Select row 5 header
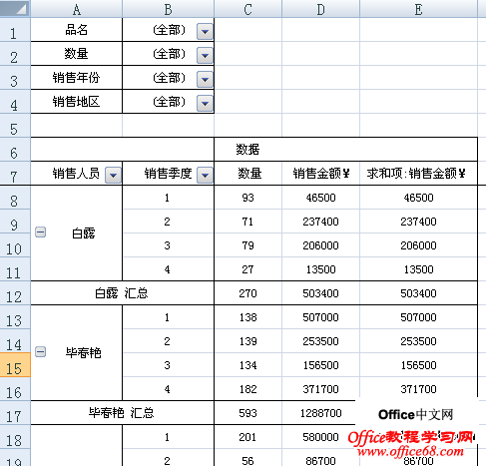 point(15,126)
